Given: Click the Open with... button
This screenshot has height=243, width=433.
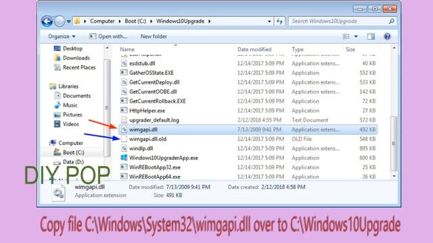Looking at the screenshot, I should (108, 36).
